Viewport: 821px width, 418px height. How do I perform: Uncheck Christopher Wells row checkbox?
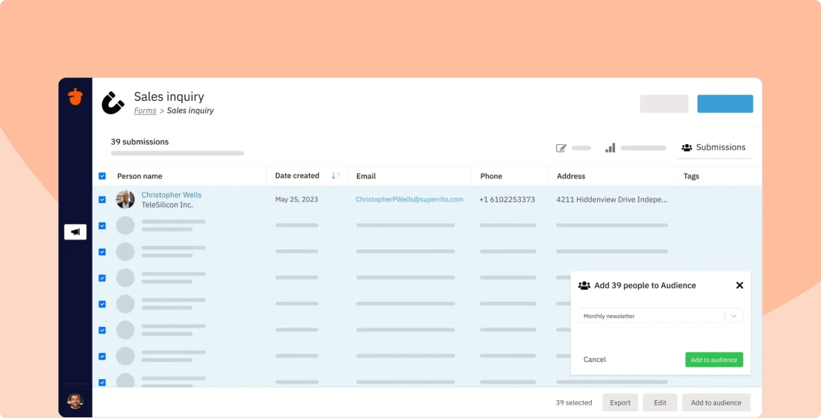pos(102,199)
